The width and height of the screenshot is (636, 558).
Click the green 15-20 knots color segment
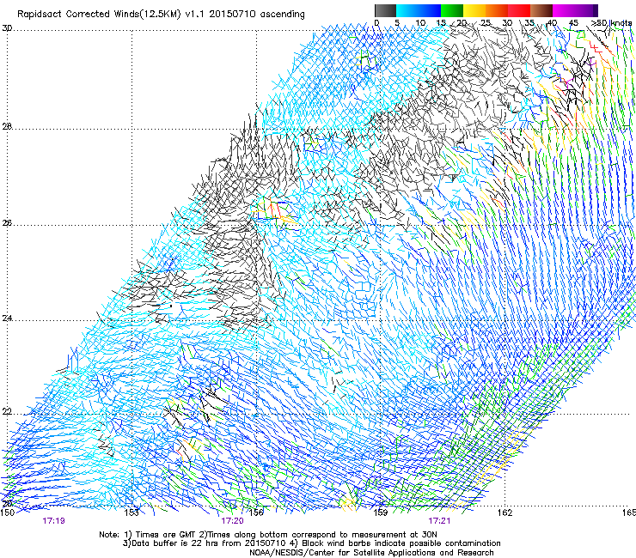[452, 10]
